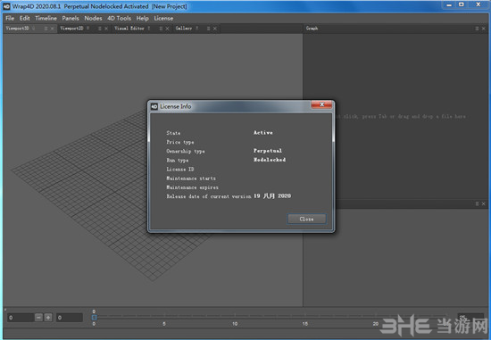Image resolution: width=491 pixels, height=340 pixels.
Task: Open the Nodes menu
Action: (94, 18)
